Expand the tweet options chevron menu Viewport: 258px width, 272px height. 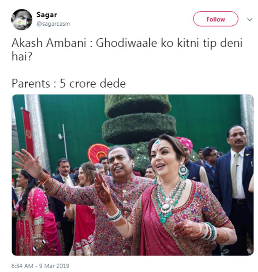(x=250, y=19)
